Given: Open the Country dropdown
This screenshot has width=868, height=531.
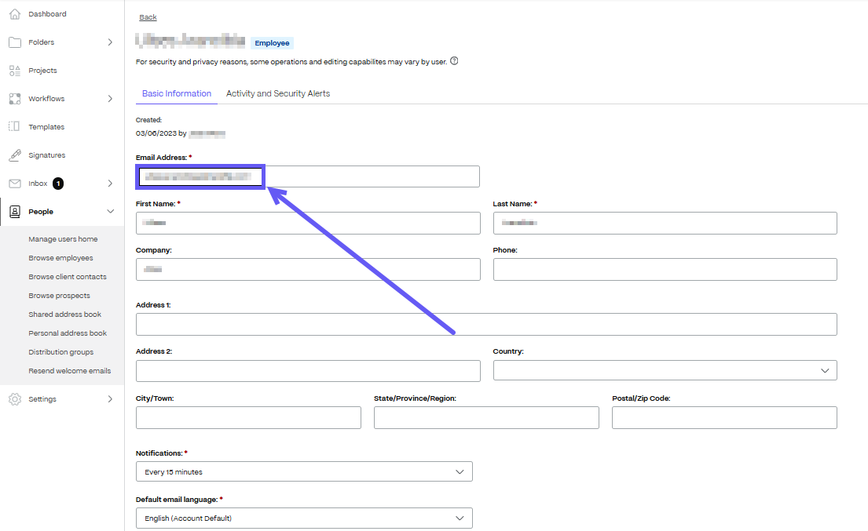Looking at the screenshot, I should tap(665, 370).
